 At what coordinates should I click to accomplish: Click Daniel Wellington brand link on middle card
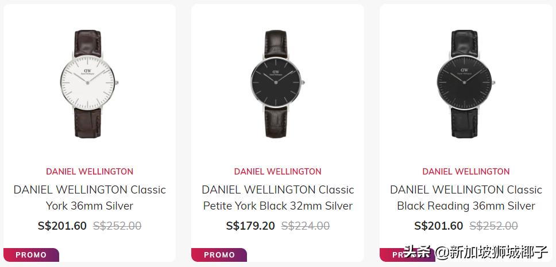tap(277, 171)
